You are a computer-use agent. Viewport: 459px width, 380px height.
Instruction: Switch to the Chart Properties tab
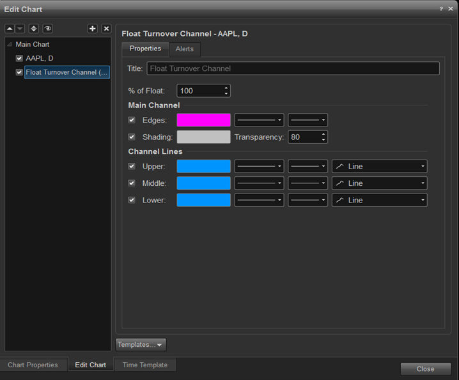coord(33,365)
